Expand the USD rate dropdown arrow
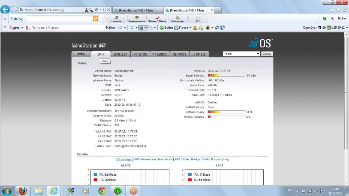Viewport: 349px width, 196px height. point(347,27)
